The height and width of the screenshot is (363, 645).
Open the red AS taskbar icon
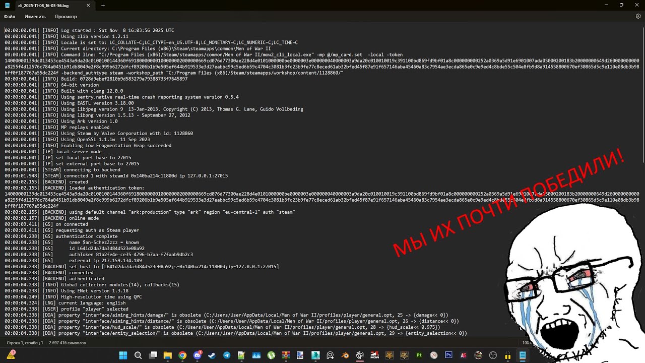click(x=463, y=355)
